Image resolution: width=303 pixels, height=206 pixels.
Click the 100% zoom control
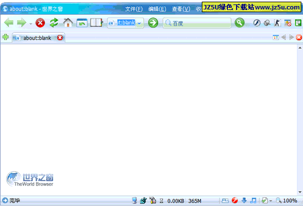(286, 200)
